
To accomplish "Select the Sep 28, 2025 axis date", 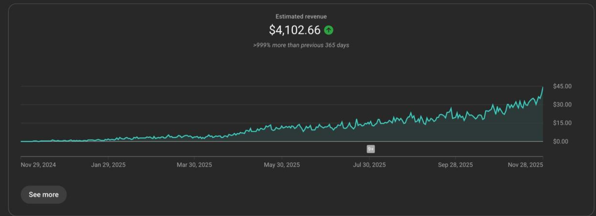I will click(455, 165).
